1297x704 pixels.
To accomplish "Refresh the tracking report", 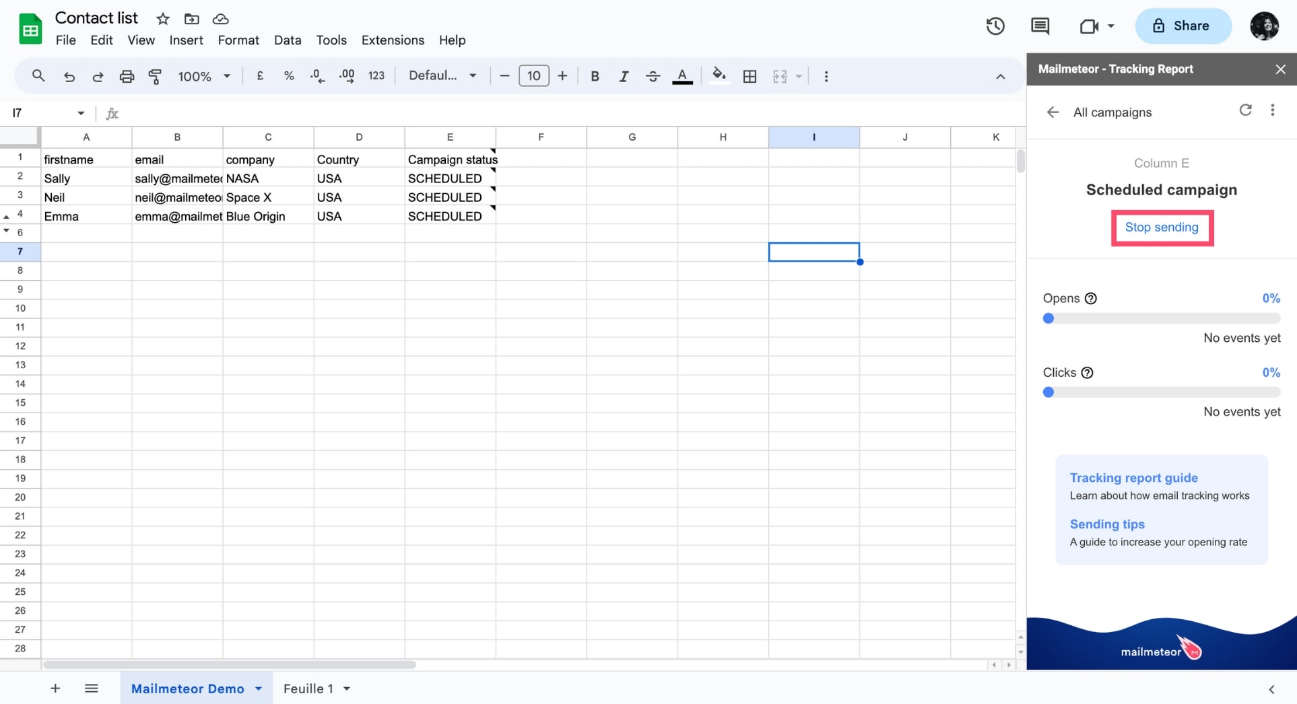I will click(x=1245, y=110).
